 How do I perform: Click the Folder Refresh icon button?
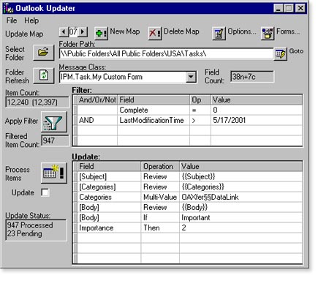tap(44, 75)
